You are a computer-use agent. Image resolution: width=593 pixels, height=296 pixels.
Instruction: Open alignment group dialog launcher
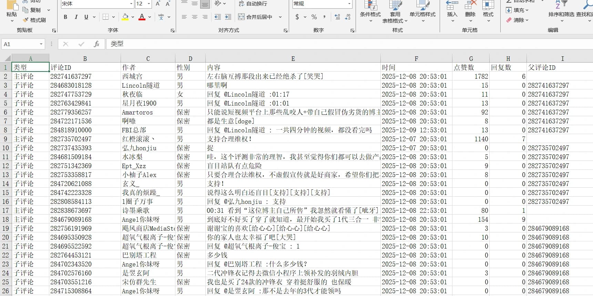(286, 31)
